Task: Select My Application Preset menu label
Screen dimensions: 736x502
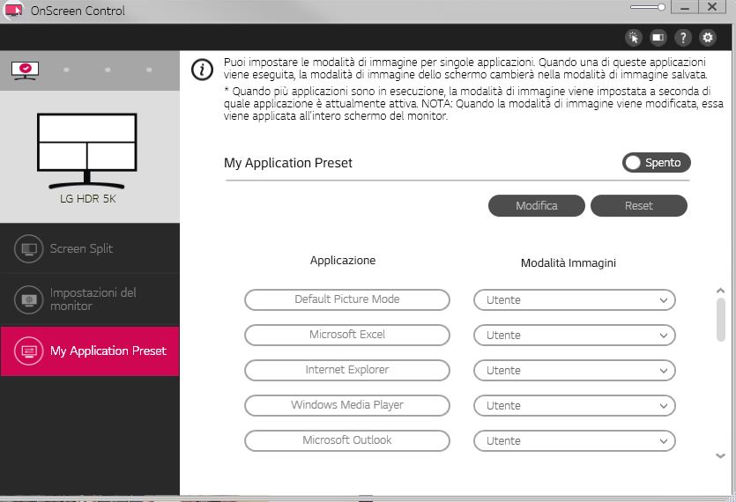Action: (108, 351)
